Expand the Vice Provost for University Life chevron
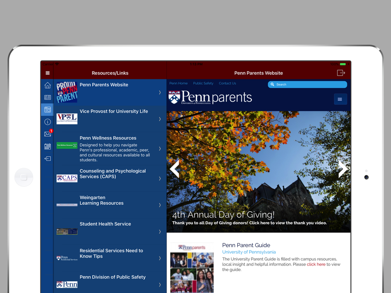This screenshot has height=293, width=391. pos(160,119)
